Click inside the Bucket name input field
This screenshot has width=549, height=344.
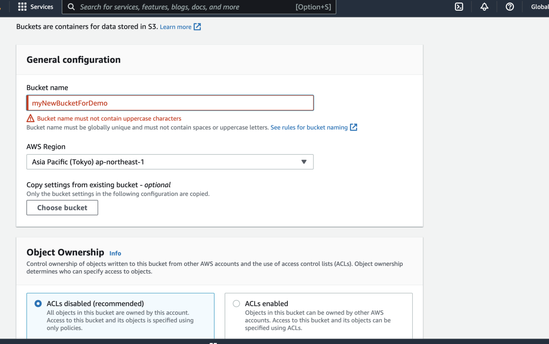point(170,103)
